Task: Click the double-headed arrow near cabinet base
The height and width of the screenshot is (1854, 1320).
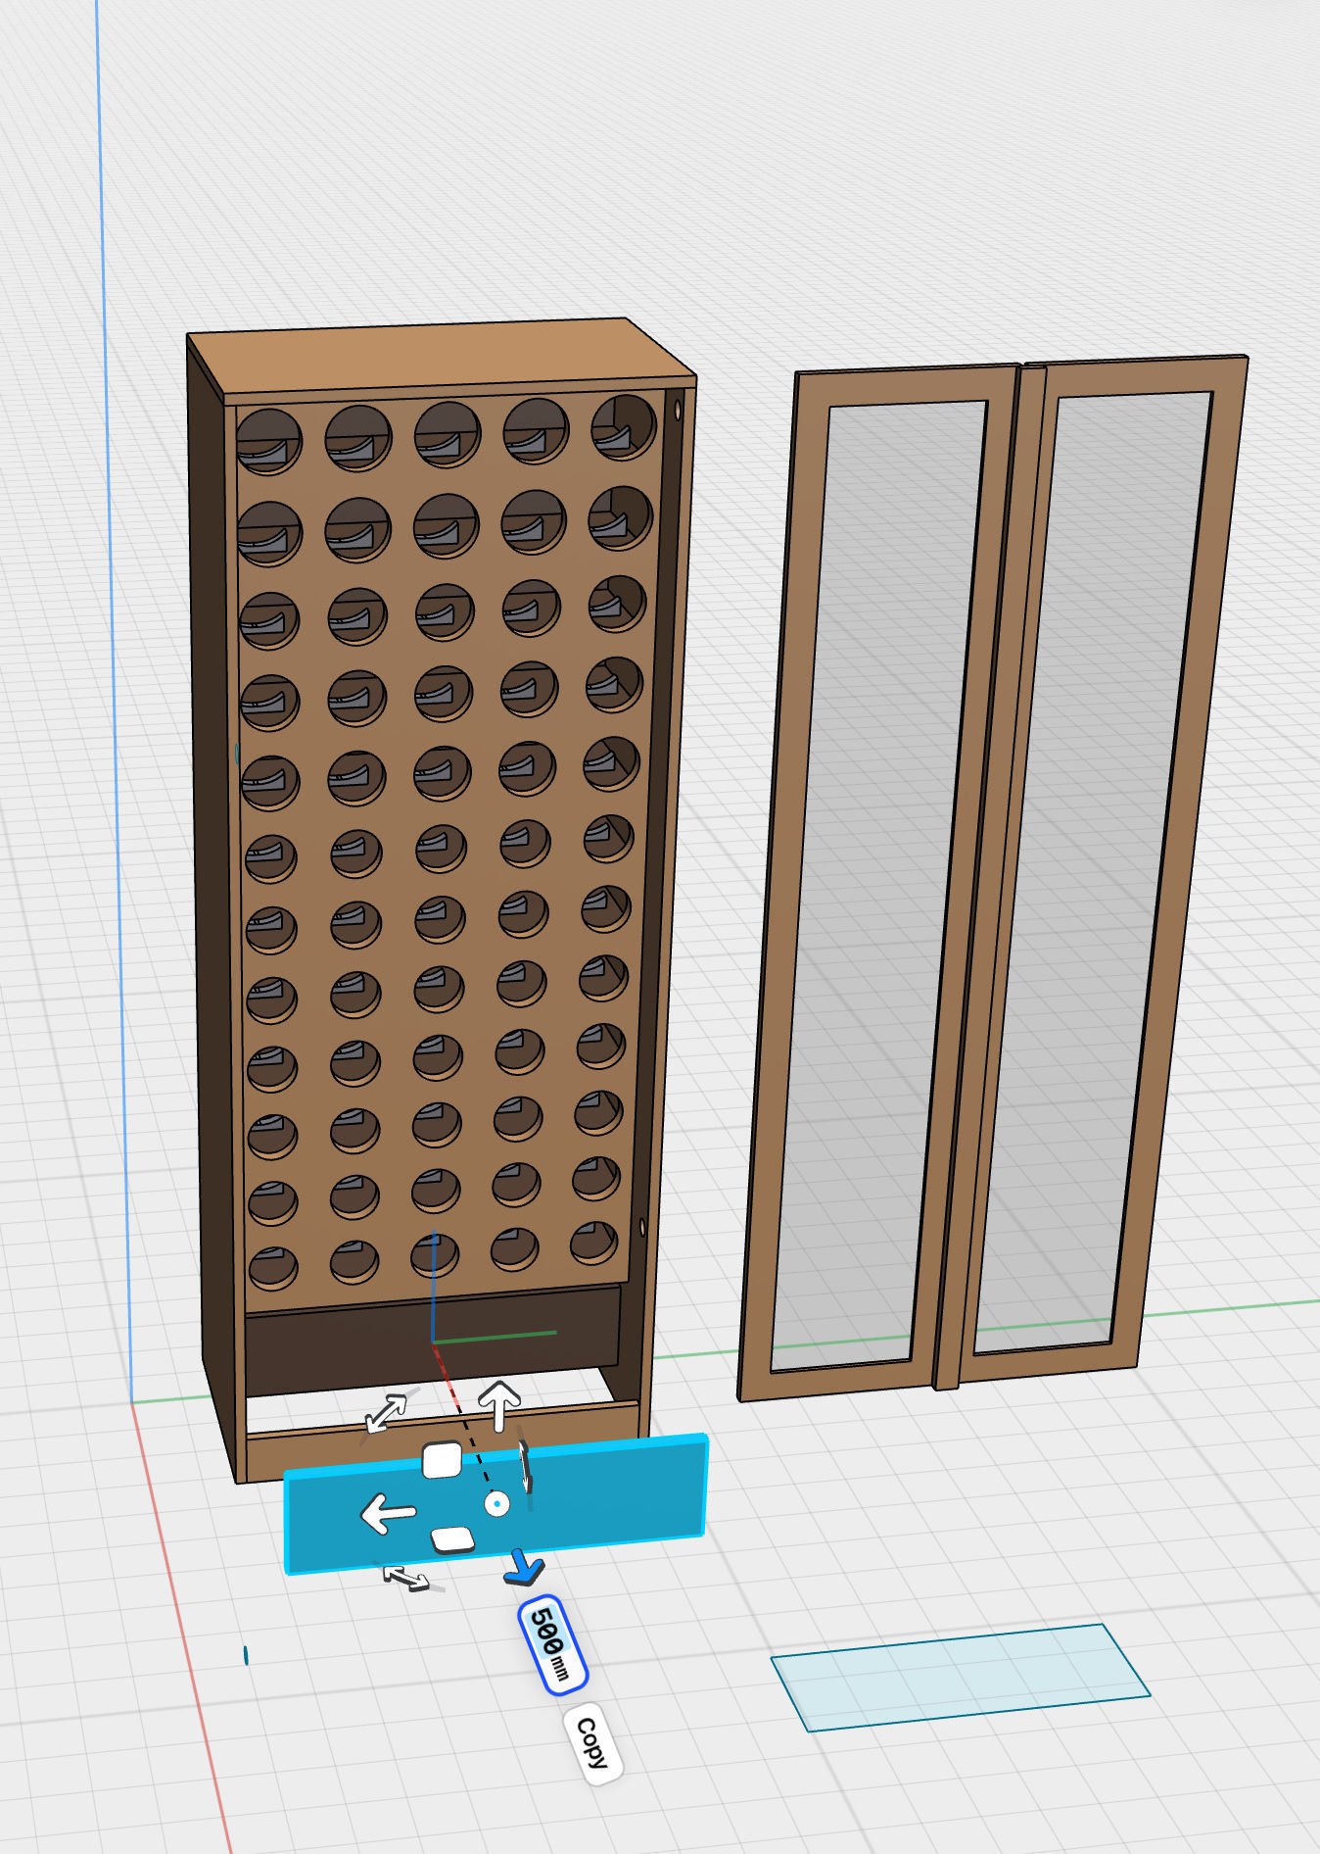Action: [x=386, y=1413]
